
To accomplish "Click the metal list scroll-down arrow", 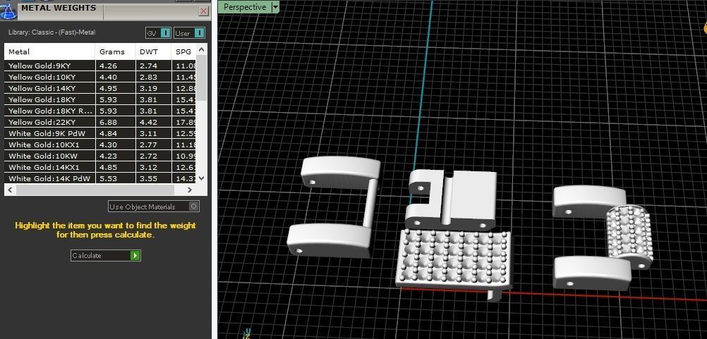I will coord(202,178).
